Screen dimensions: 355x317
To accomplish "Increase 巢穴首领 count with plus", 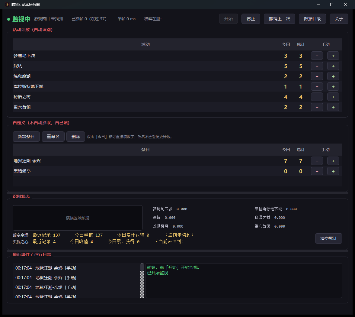I will [x=333, y=107].
